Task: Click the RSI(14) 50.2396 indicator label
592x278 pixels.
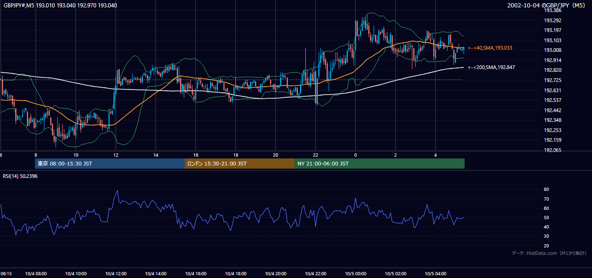Action: pyautogui.click(x=20, y=176)
